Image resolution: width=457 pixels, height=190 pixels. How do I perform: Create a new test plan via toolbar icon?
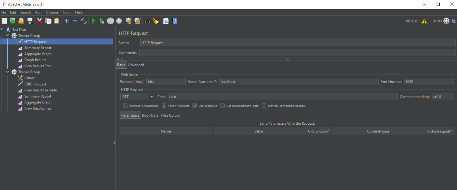point(4,21)
